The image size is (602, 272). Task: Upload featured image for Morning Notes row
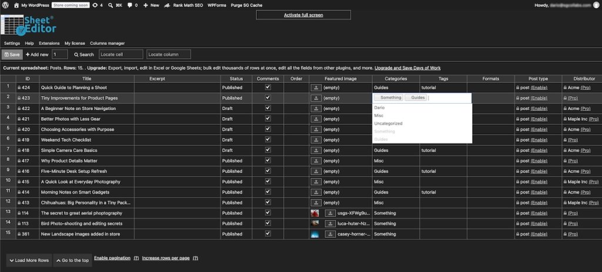(x=316, y=192)
